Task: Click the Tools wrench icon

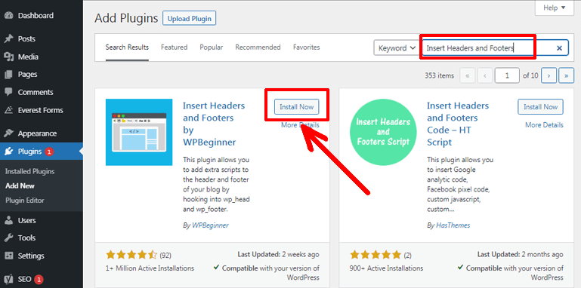Action: point(8,238)
